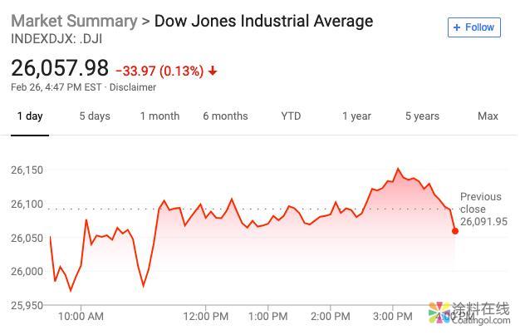Click the 26,057.98 index value
520x335 pixels.
60,68
